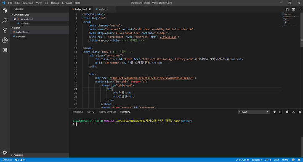This screenshot has width=303, height=162.
Task: Switch to the Debug Console tab
Action: 108,112
